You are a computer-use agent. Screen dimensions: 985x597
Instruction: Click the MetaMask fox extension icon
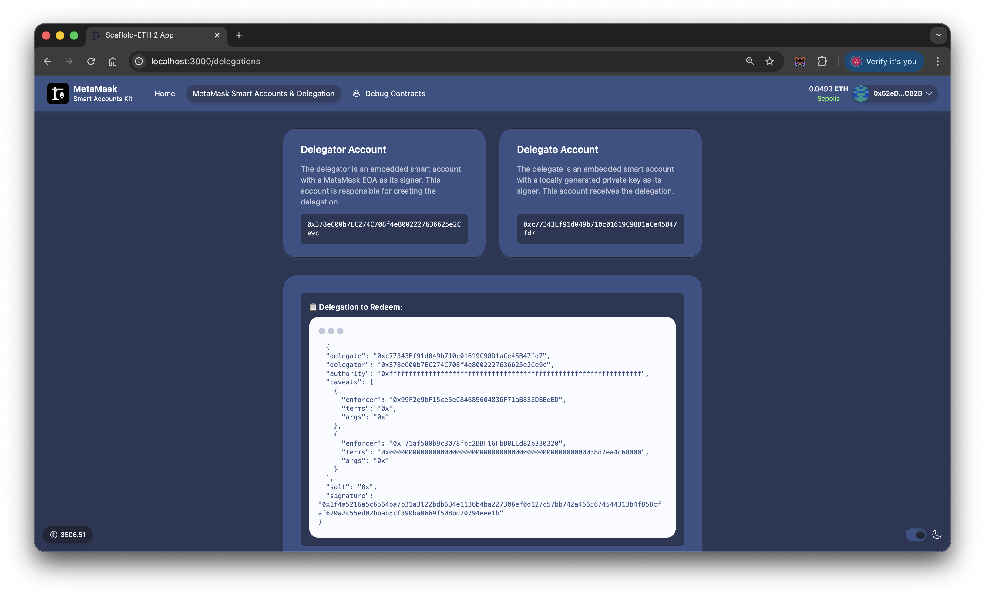(x=800, y=61)
